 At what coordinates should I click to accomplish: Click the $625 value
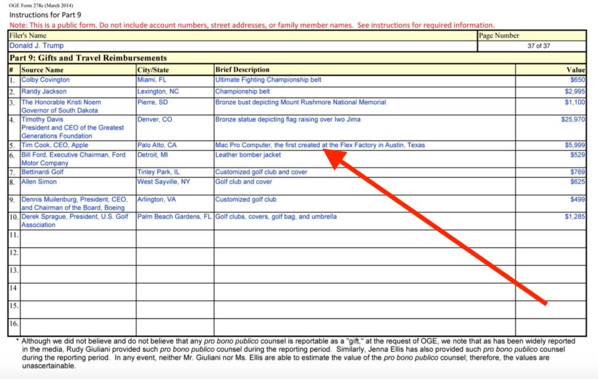pos(578,181)
